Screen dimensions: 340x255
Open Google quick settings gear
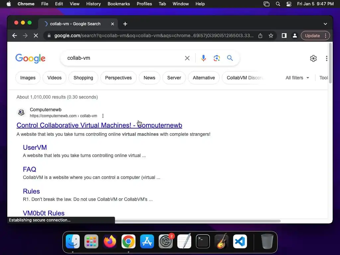point(313,58)
